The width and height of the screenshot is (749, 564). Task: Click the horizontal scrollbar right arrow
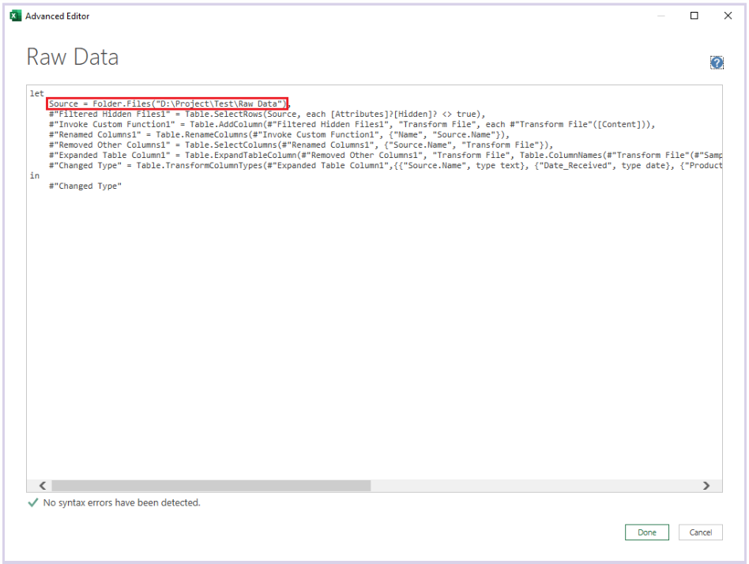[706, 486]
